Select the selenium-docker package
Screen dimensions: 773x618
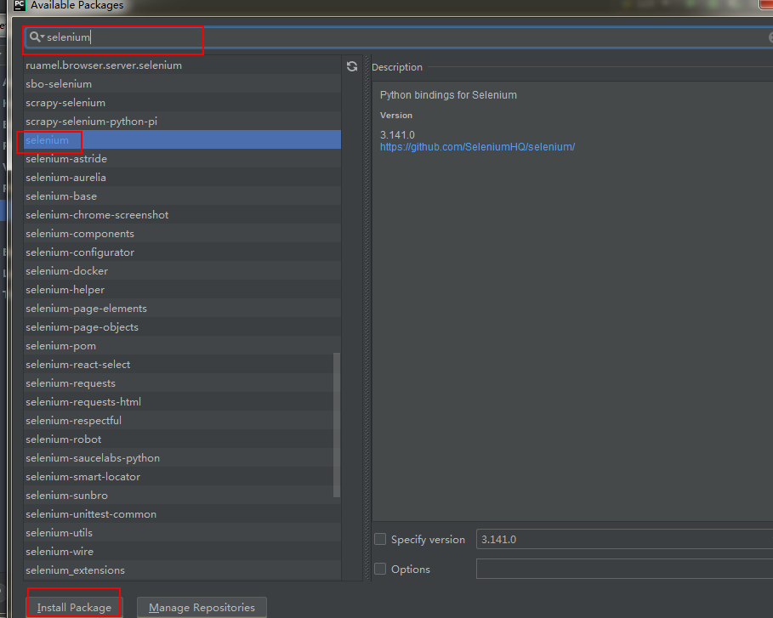tap(182, 271)
